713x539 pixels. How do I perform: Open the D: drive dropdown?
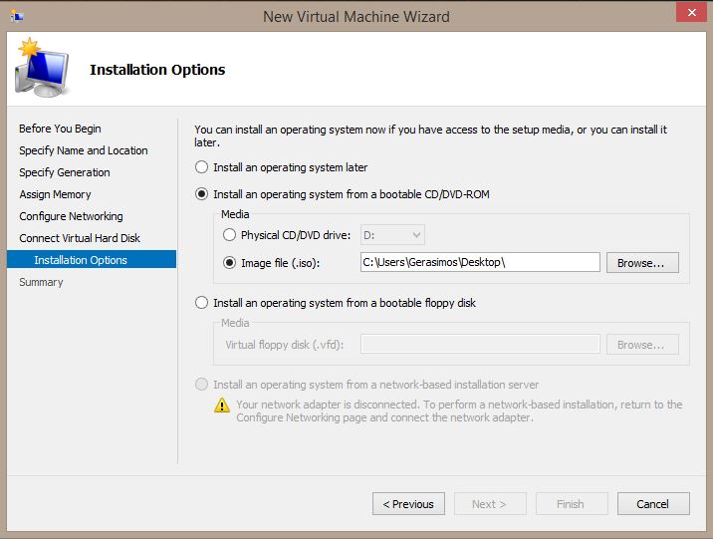(392, 235)
